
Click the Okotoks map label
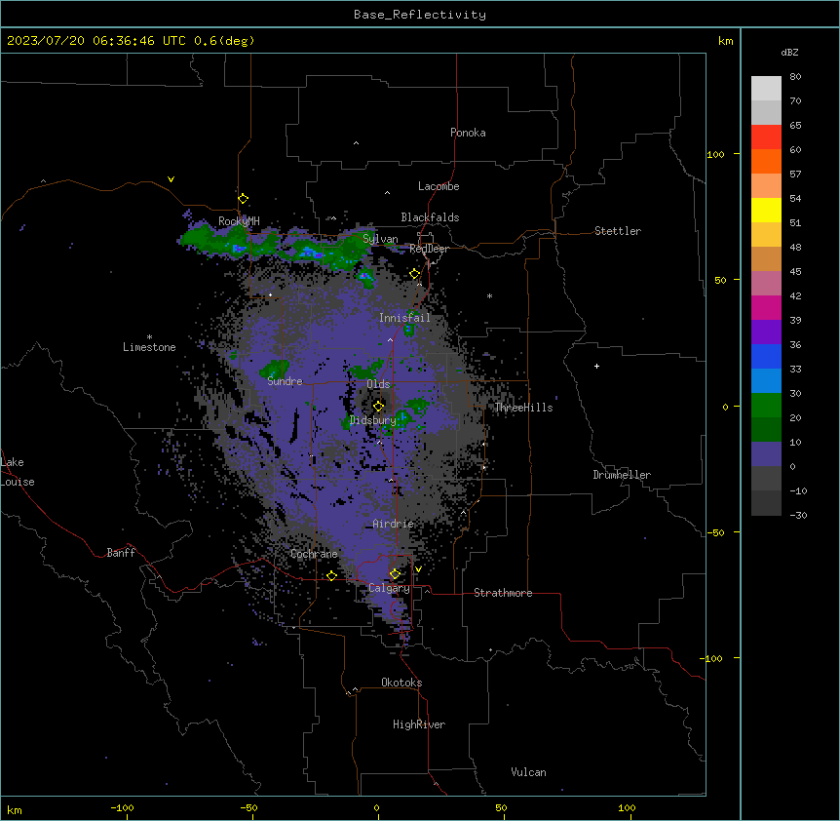401,683
